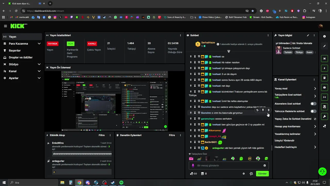Open Filtre in Etkinlik Akışı panel

[x=102, y=135]
